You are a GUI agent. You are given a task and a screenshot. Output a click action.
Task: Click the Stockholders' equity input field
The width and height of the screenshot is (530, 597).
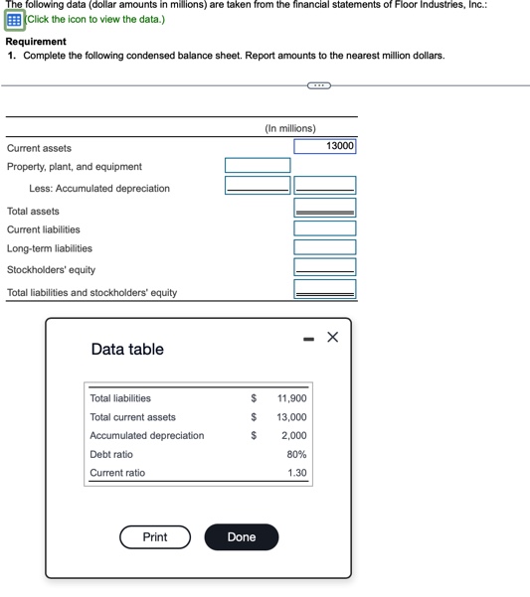[324, 267]
